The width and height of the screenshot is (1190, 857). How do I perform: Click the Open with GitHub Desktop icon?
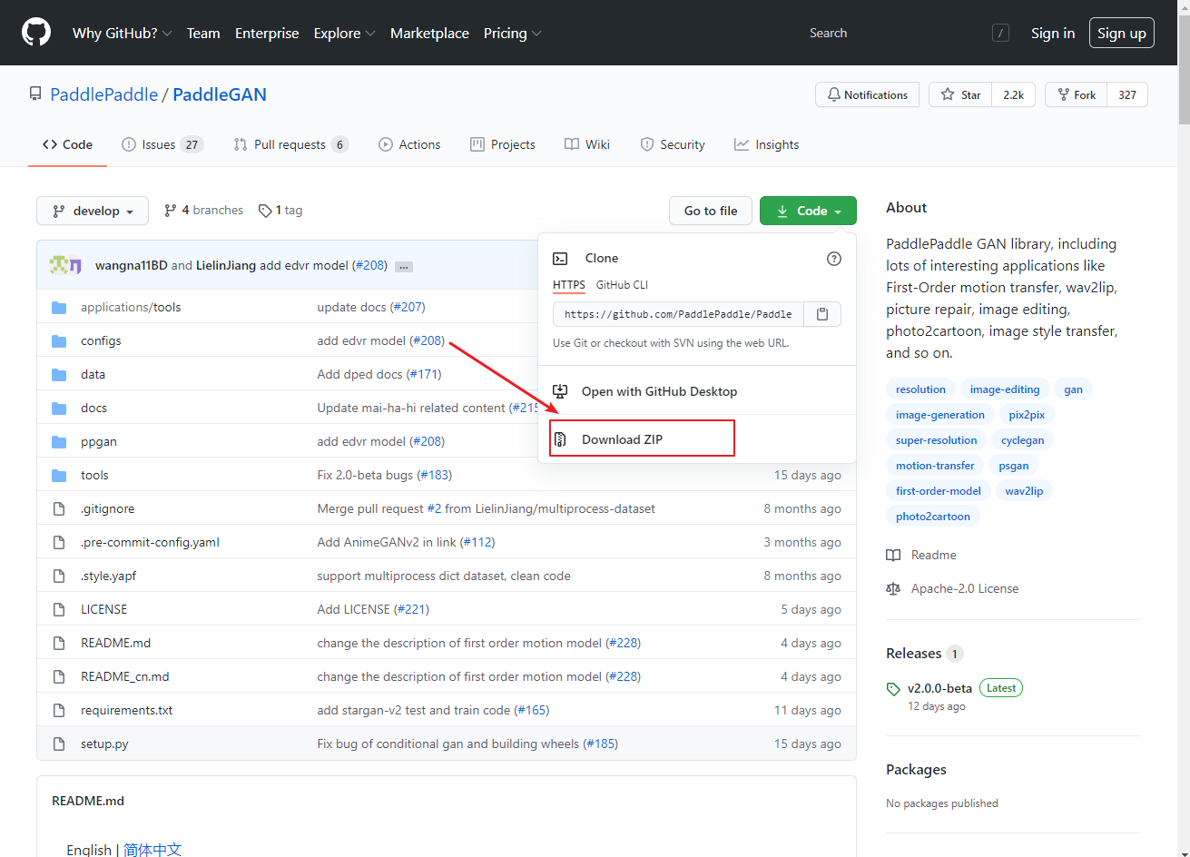click(x=560, y=390)
